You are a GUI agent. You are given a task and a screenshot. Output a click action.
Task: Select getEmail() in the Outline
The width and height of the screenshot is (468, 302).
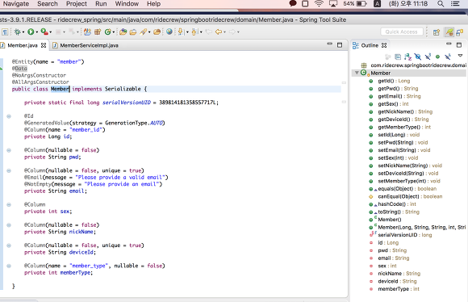coord(399,96)
